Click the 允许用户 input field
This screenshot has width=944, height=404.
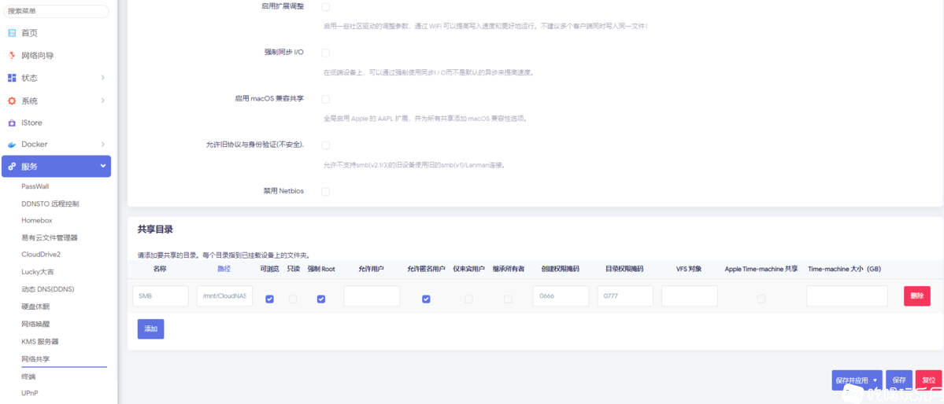(372, 296)
